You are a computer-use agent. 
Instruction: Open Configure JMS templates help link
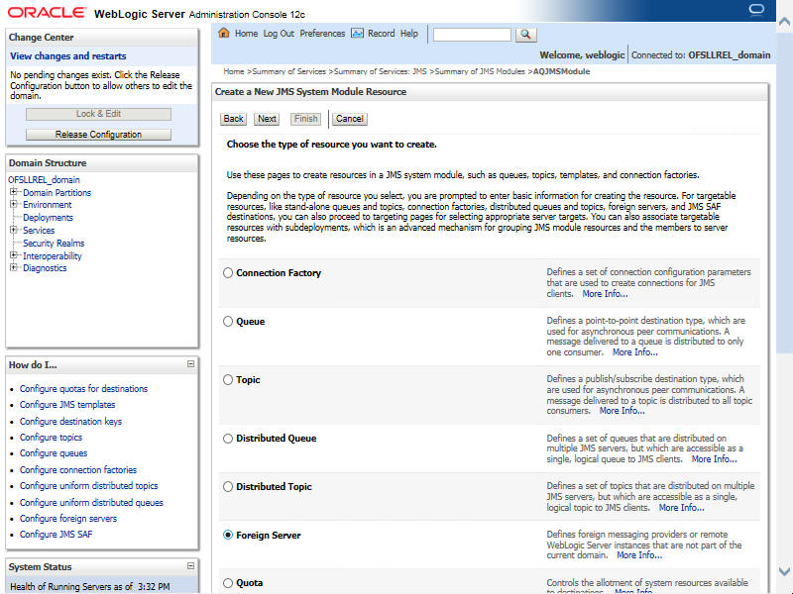[67, 405]
